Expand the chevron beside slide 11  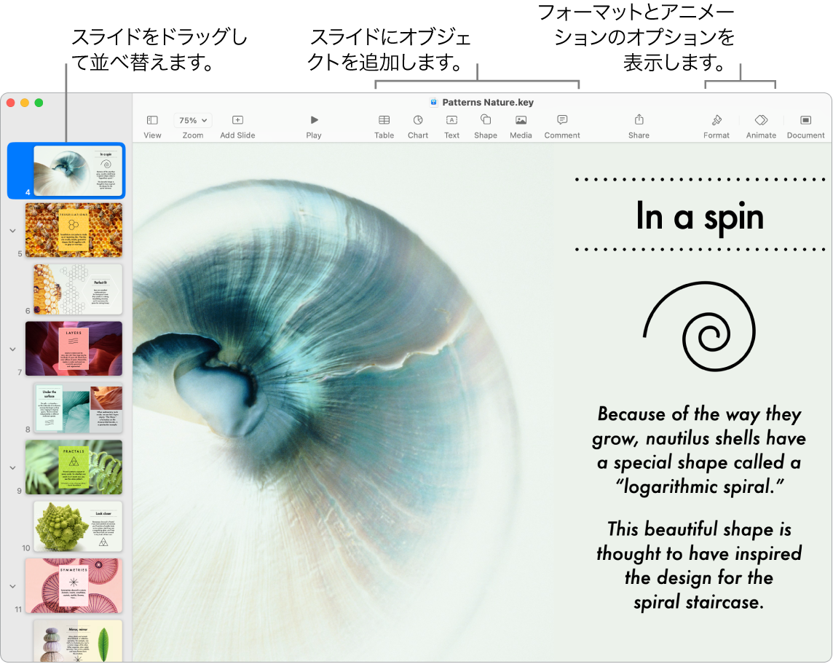tap(12, 585)
